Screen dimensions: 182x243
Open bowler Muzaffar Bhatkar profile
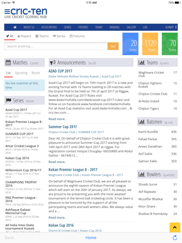pyautogui.click(x=151, y=199)
